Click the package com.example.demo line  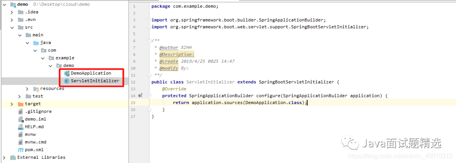(185, 6)
